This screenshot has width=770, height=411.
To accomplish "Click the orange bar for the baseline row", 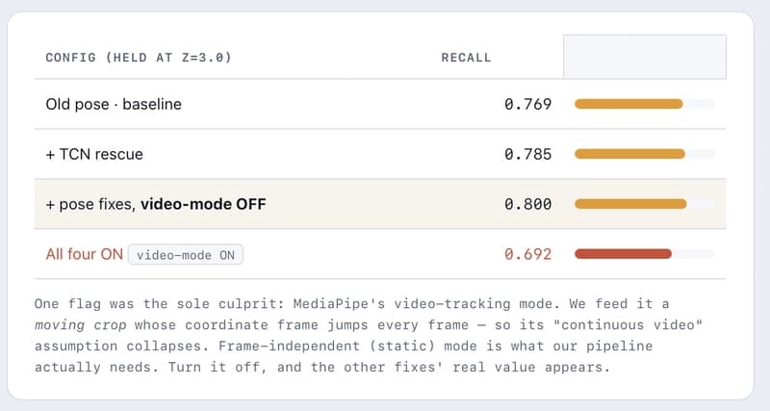I will (x=629, y=104).
